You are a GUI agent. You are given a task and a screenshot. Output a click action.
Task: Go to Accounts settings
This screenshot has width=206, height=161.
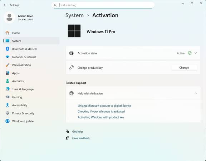[31, 81]
